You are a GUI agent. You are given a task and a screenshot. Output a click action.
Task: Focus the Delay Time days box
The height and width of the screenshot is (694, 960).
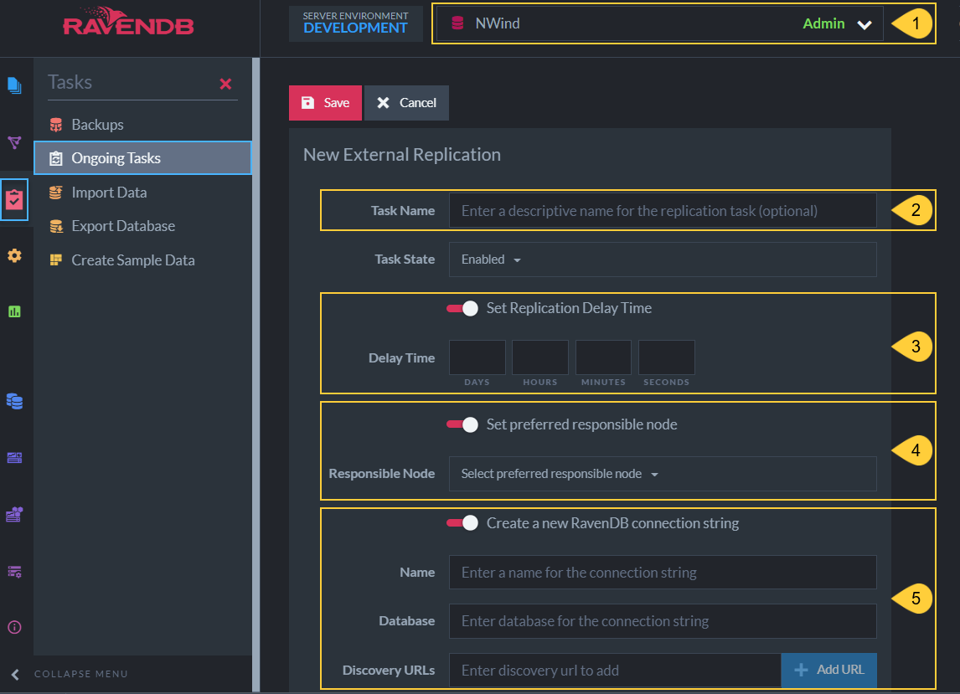(477, 357)
